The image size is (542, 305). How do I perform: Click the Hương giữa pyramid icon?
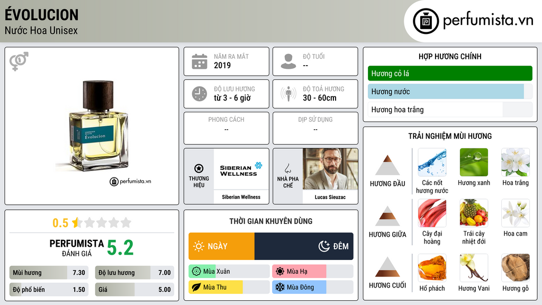pos(387,216)
